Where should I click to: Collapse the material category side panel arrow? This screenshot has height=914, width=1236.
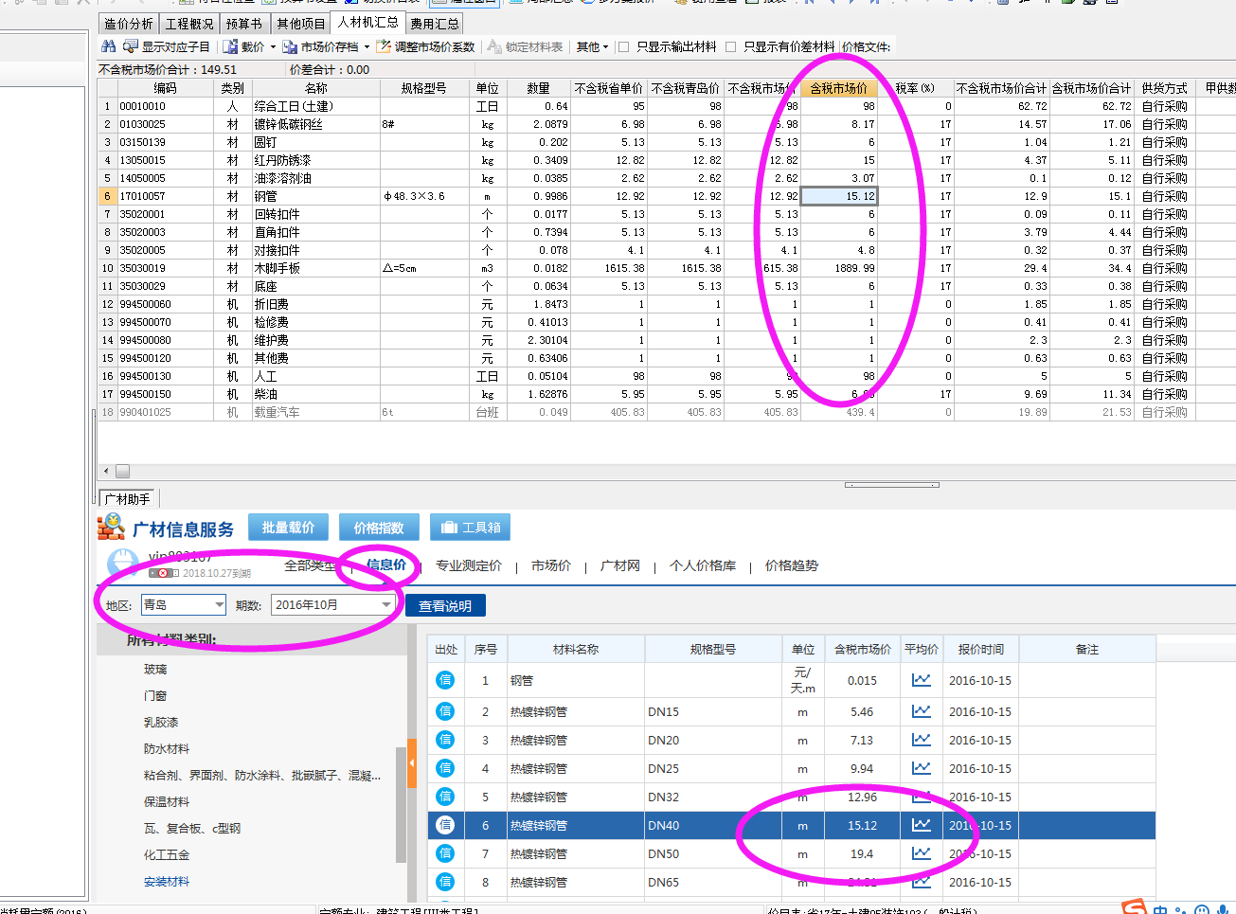pyautogui.click(x=412, y=762)
